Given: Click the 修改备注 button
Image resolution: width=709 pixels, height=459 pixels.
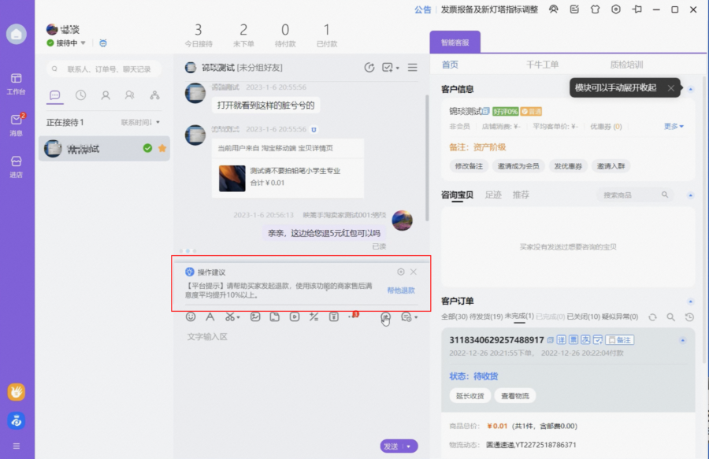Looking at the screenshot, I should coord(469,166).
